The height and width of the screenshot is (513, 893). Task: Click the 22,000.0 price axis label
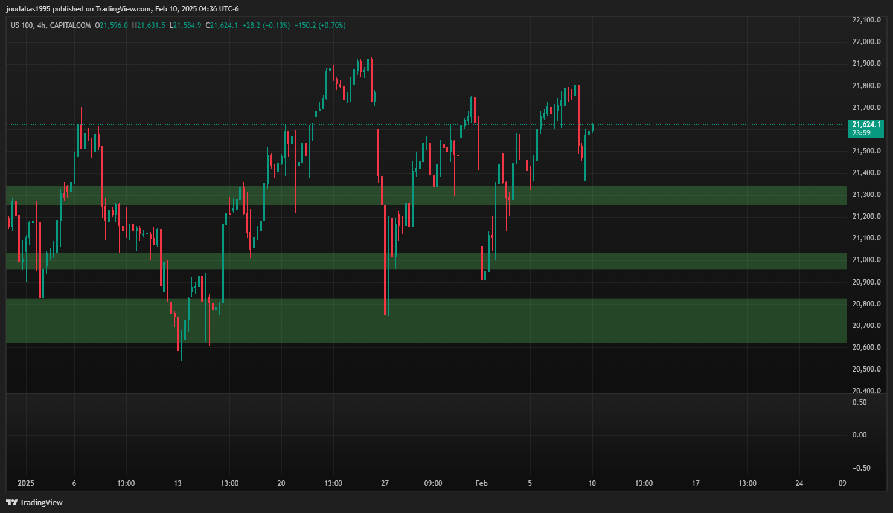point(866,42)
